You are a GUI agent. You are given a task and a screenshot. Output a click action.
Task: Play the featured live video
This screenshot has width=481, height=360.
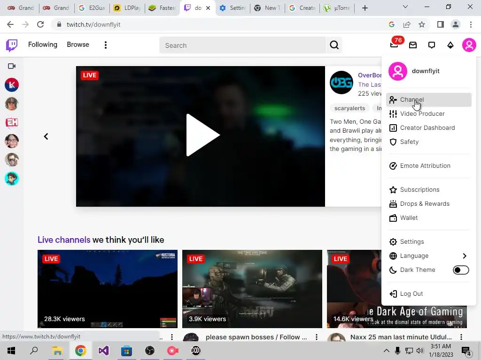202,135
